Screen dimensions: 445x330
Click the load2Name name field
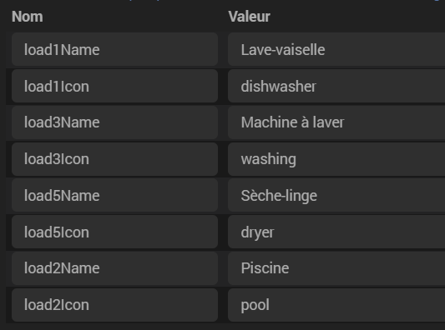click(x=114, y=268)
